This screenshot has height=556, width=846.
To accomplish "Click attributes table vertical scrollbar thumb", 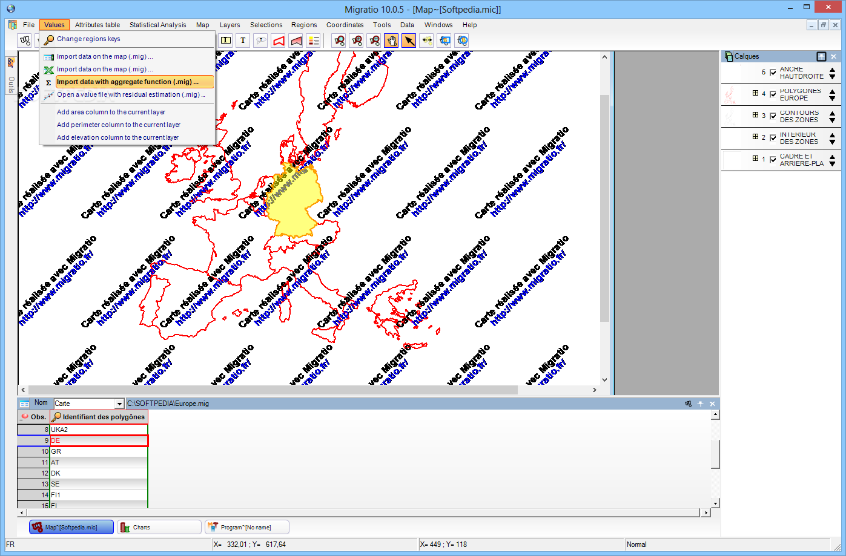I will pyautogui.click(x=715, y=454).
